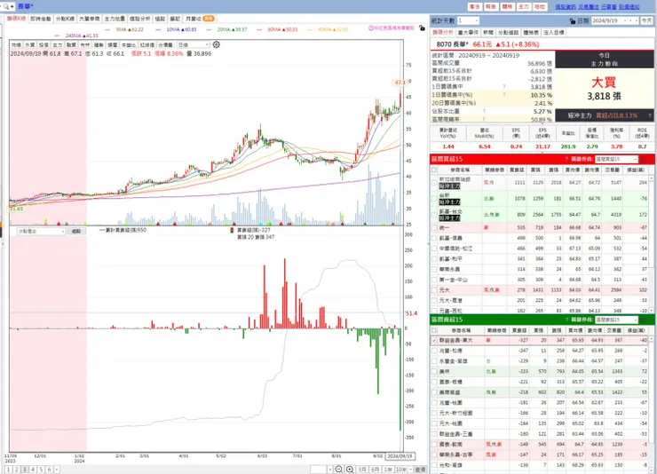The image size is (657, 474).
Task: Zoom in the chart with plus magnifier
Action: tap(350, 470)
